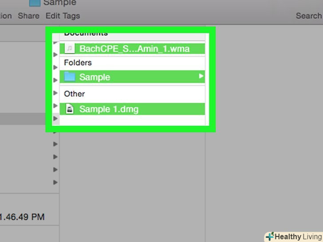Select the BachCPE_S...Amin_1.wma file name
The height and width of the screenshot is (242, 323).
click(134, 49)
